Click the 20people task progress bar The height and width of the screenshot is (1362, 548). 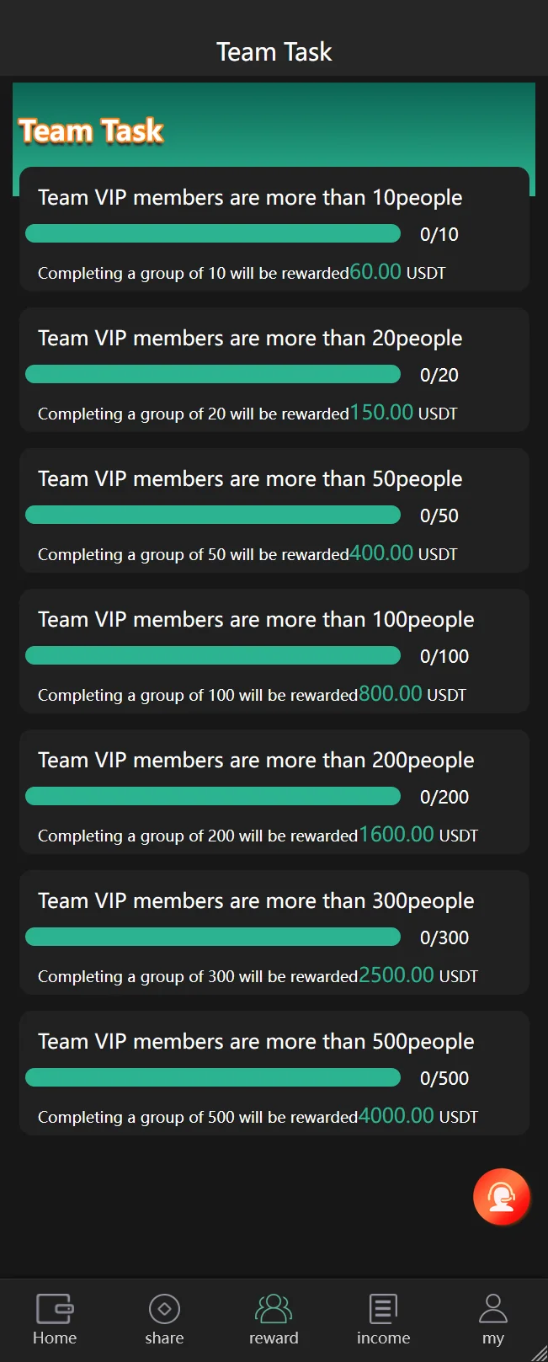[x=213, y=374]
